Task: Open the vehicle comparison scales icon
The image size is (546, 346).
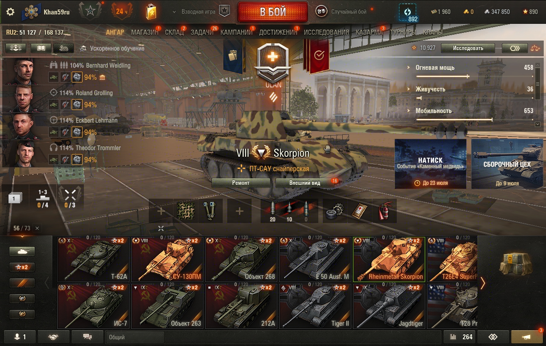Action: pos(535,48)
